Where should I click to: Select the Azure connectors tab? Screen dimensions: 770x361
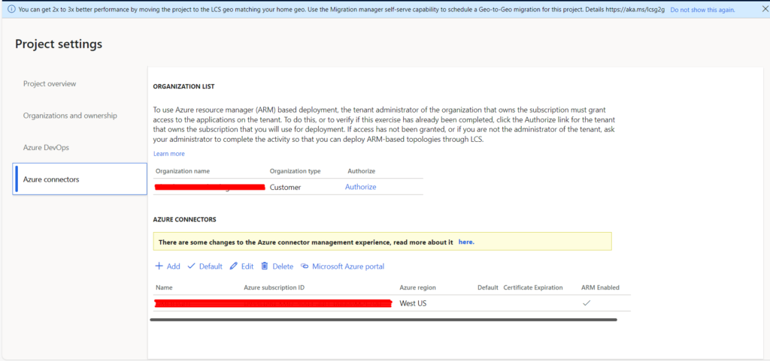pos(80,179)
